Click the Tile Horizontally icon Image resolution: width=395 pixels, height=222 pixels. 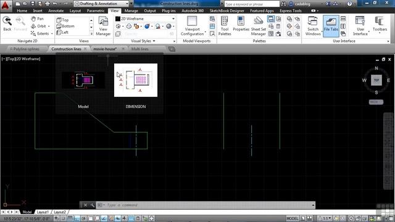pos(343,19)
